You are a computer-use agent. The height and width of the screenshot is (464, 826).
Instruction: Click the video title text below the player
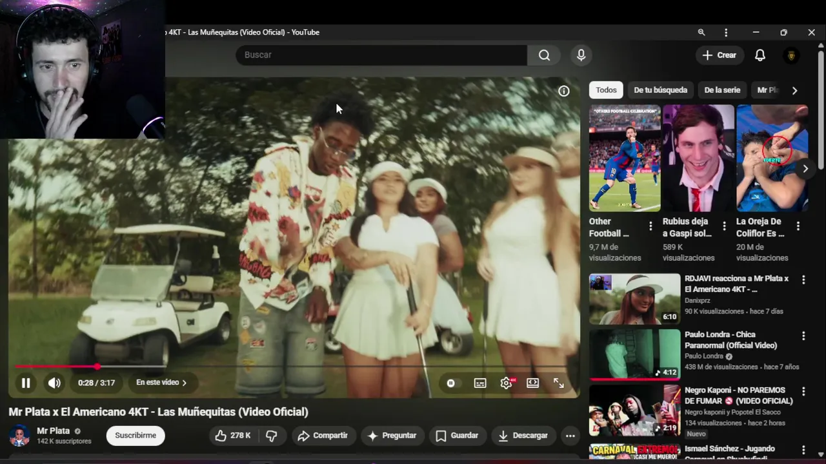[x=158, y=412]
